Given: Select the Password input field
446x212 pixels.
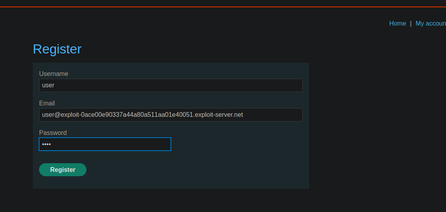Looking at the screenshot, I should point(105,144).
